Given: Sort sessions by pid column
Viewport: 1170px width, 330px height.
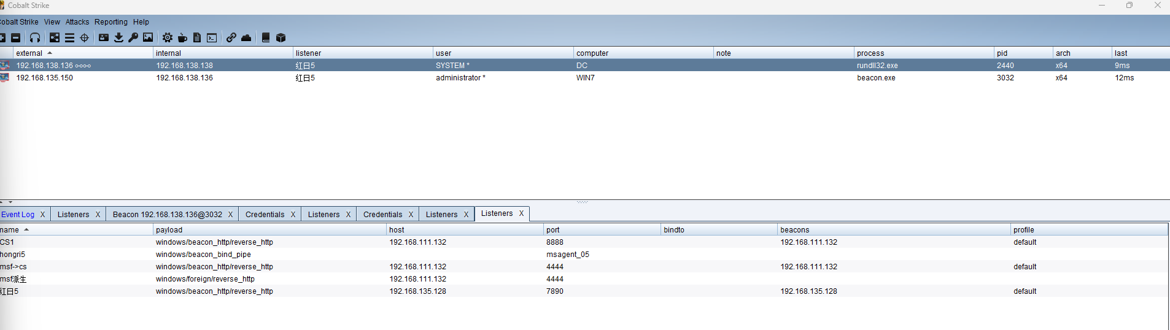Looking at the screenshot, I should point(1024,53).
